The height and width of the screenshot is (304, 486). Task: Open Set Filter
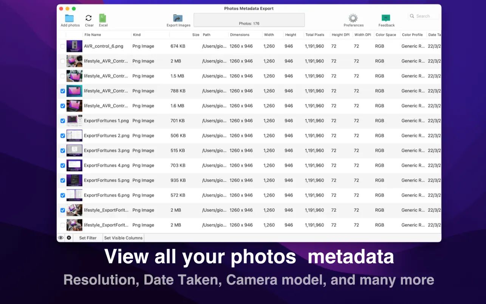[x=87, y=237]
